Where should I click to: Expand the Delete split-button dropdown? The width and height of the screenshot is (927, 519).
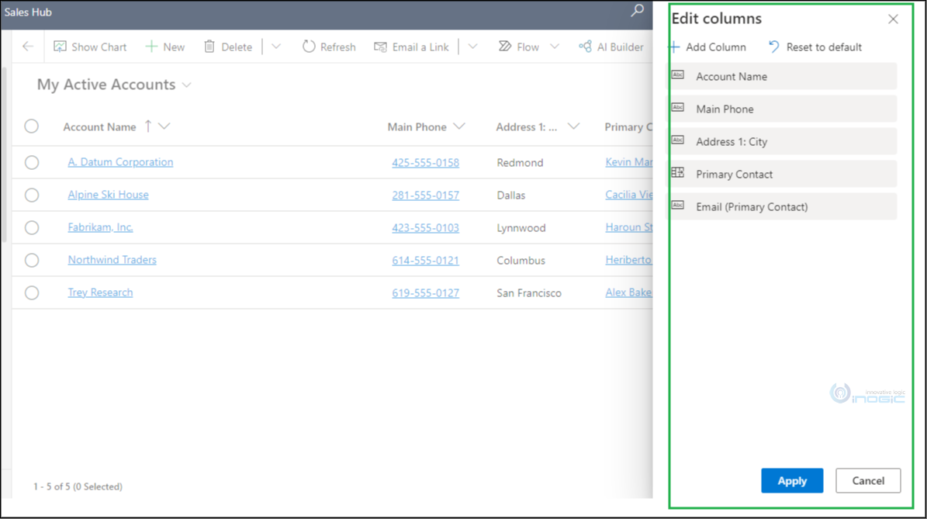(x=276, y=47)
